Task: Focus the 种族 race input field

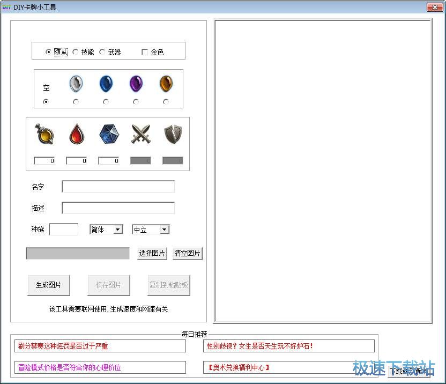Action: point(64,230)
